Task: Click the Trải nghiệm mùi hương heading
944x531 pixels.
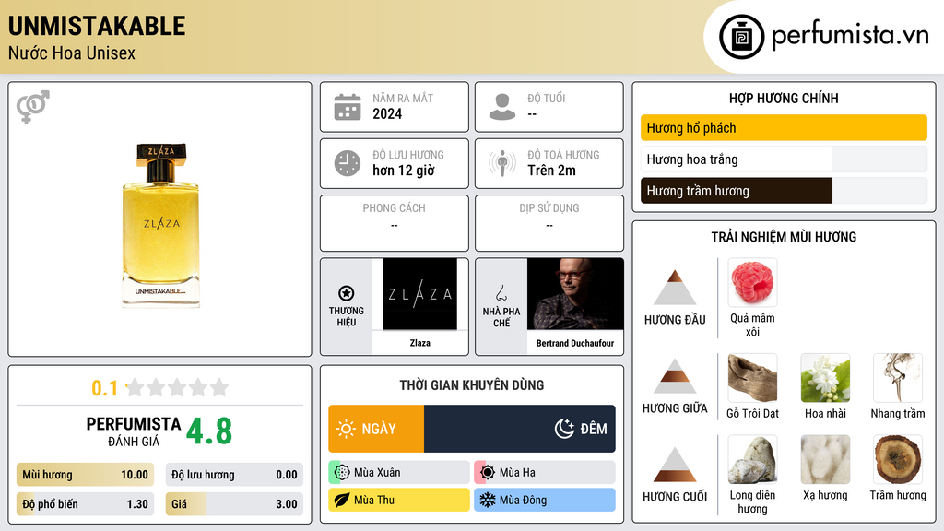Action: [x=784, y=237]
